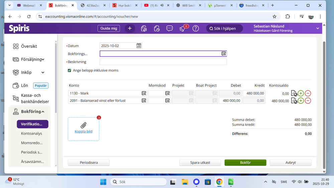This screenshot has height=188, width=334.
Task: Open the Sebastian Näslund account dropdown
Action: [318, 28]
